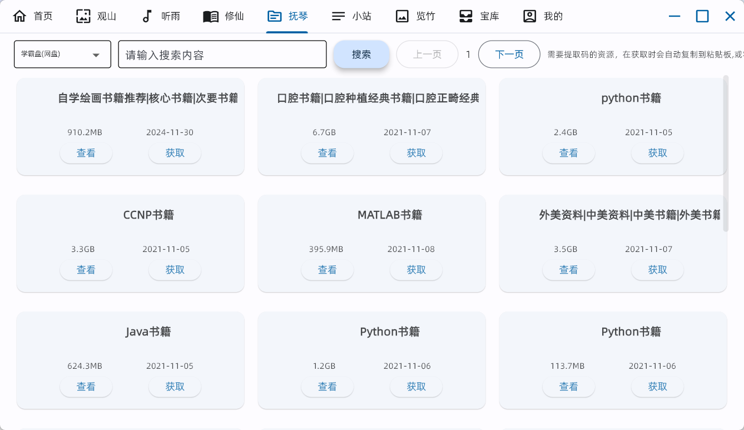The height and width of the screenshot is (430, 744).
Task: Get the CCNP书籍 resource
Action: click(175, 270)
